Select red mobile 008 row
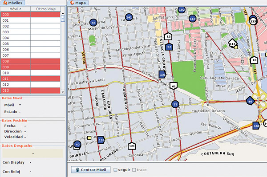The height and width of the screenshot is (177, 267). 30,61
